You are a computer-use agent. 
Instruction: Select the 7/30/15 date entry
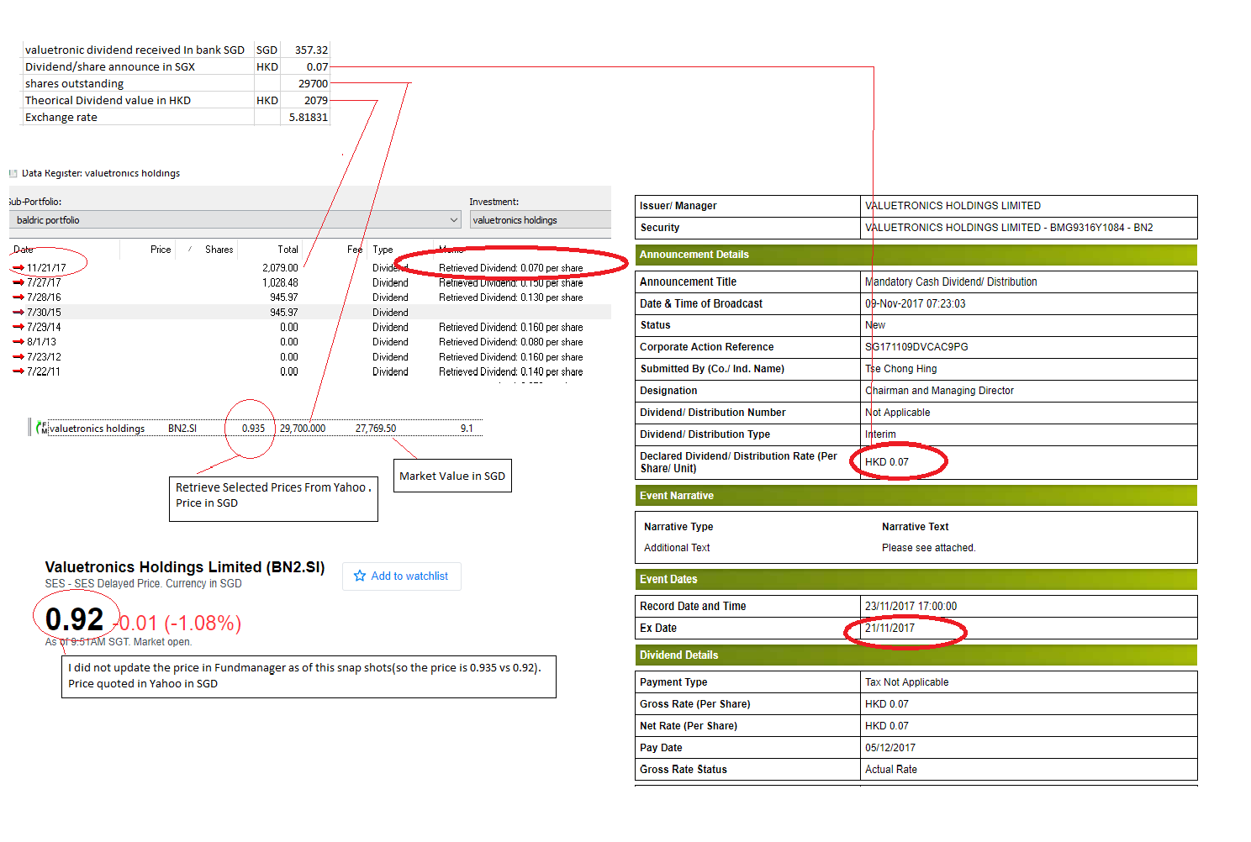pyautogui.click(x=44, y=312)
